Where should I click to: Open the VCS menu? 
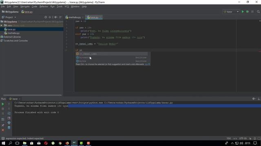click(x=66, y=6)
